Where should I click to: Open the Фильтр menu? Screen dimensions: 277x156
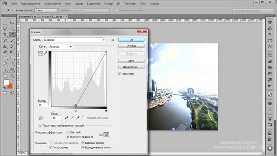108,3
